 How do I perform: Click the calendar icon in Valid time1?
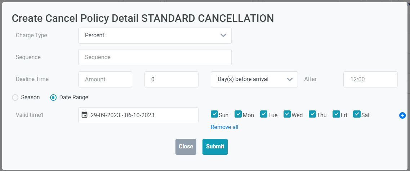click(84, 115)
